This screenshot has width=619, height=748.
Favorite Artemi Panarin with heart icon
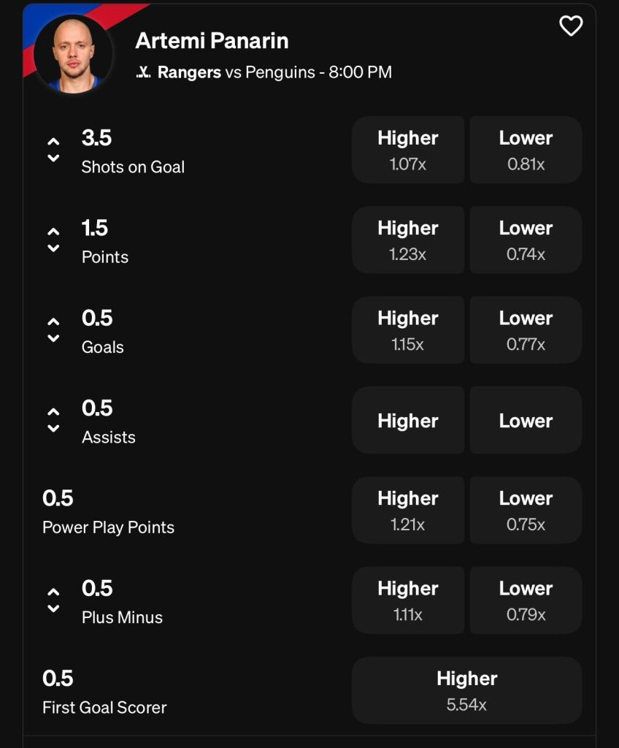coord(571,26)
